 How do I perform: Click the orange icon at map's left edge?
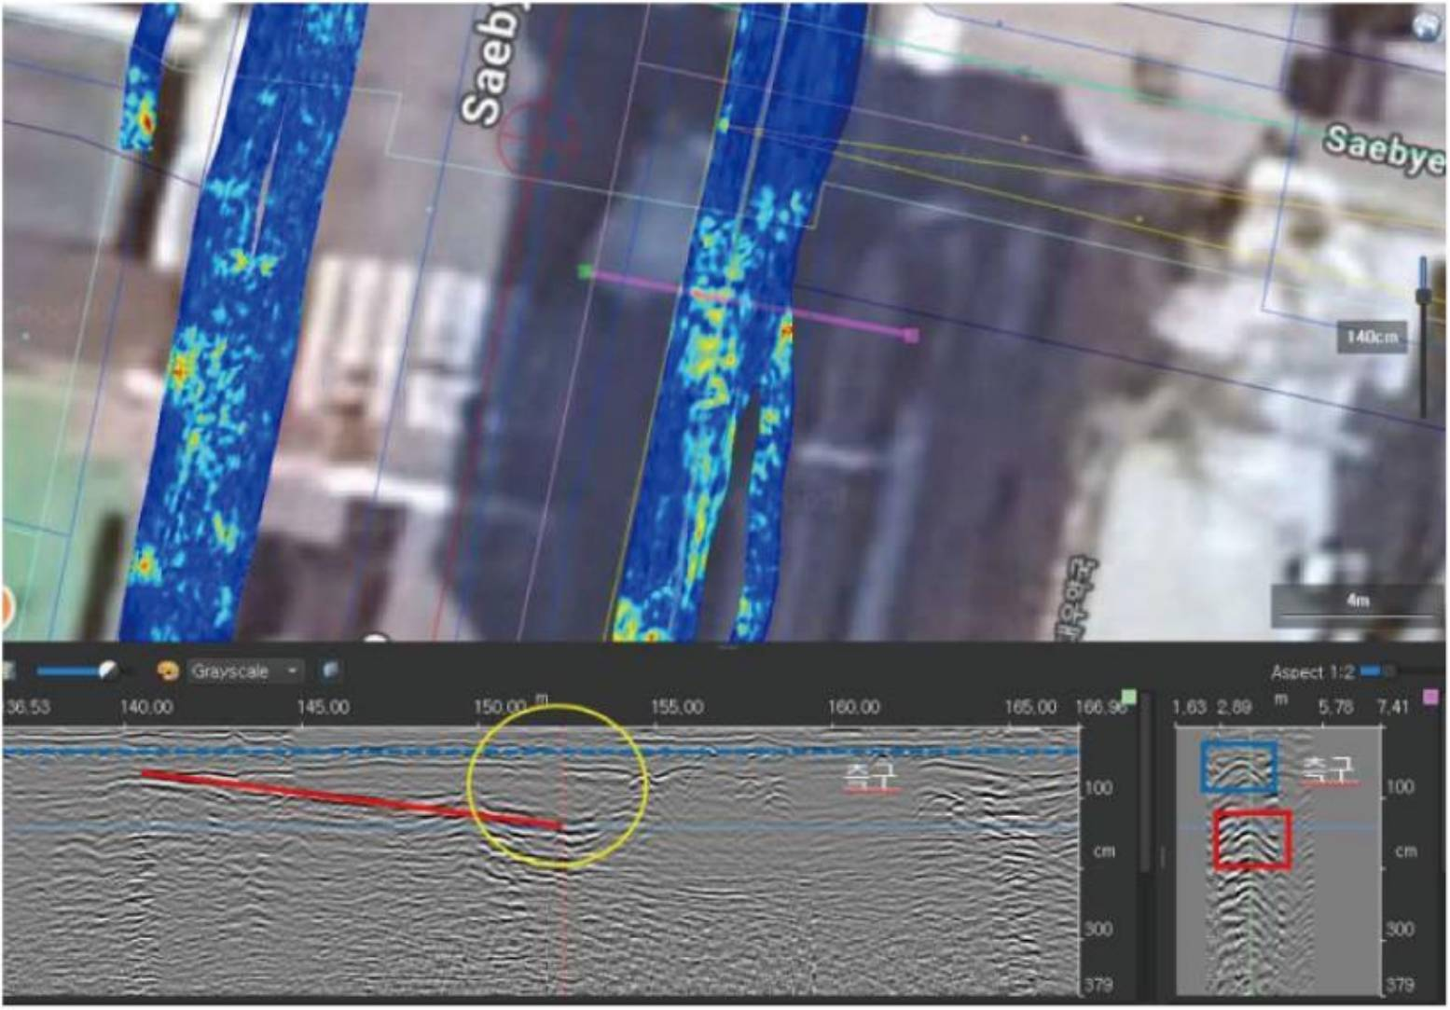5,607
